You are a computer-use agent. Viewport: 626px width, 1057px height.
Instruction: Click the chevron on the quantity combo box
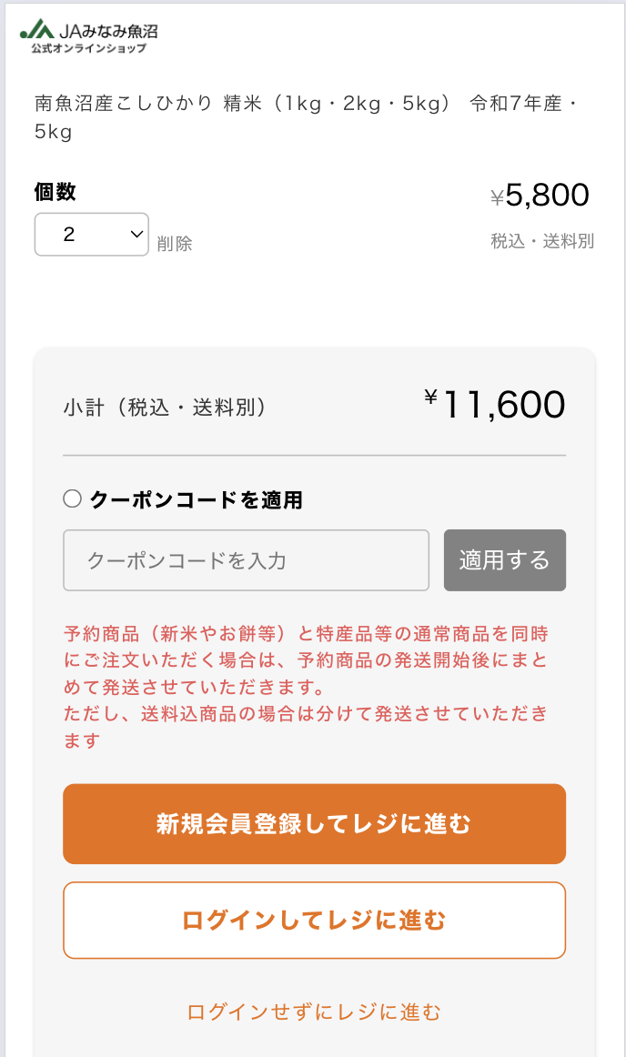pyautogui.click(x=135, y=234)
